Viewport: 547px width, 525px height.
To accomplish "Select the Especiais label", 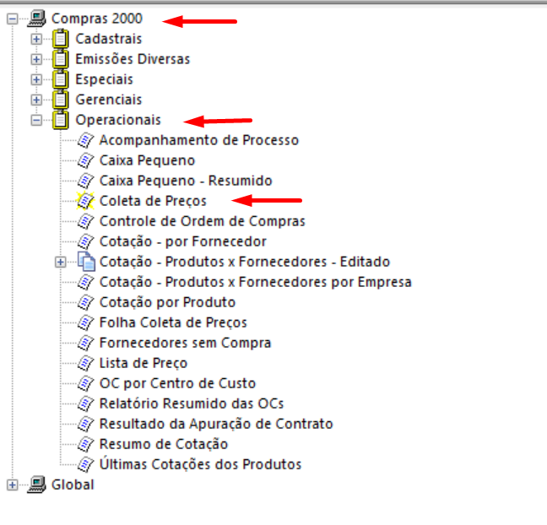I will pyautogui.click(x=104, y=79).
